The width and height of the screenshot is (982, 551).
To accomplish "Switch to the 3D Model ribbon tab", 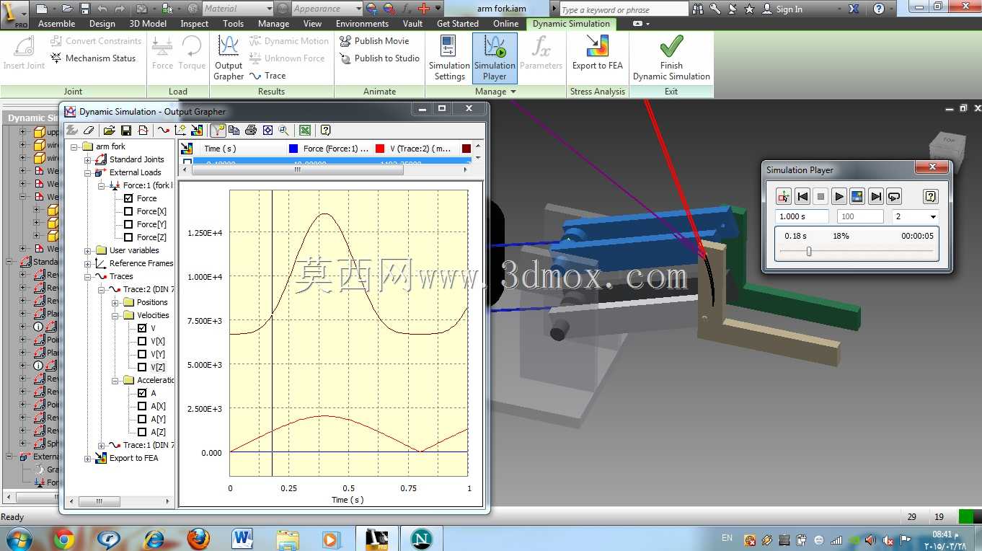I will pyautogui.click(x=148, y=24).
